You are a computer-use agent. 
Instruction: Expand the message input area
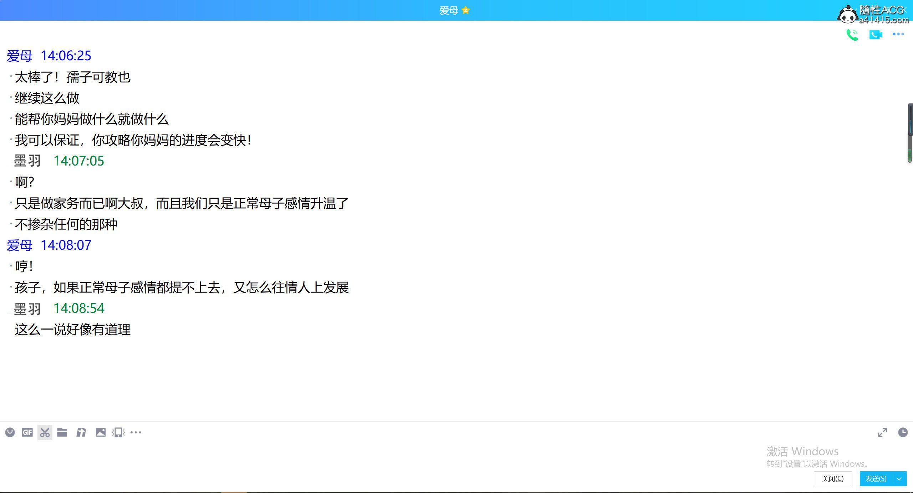[x=882, y=432]
